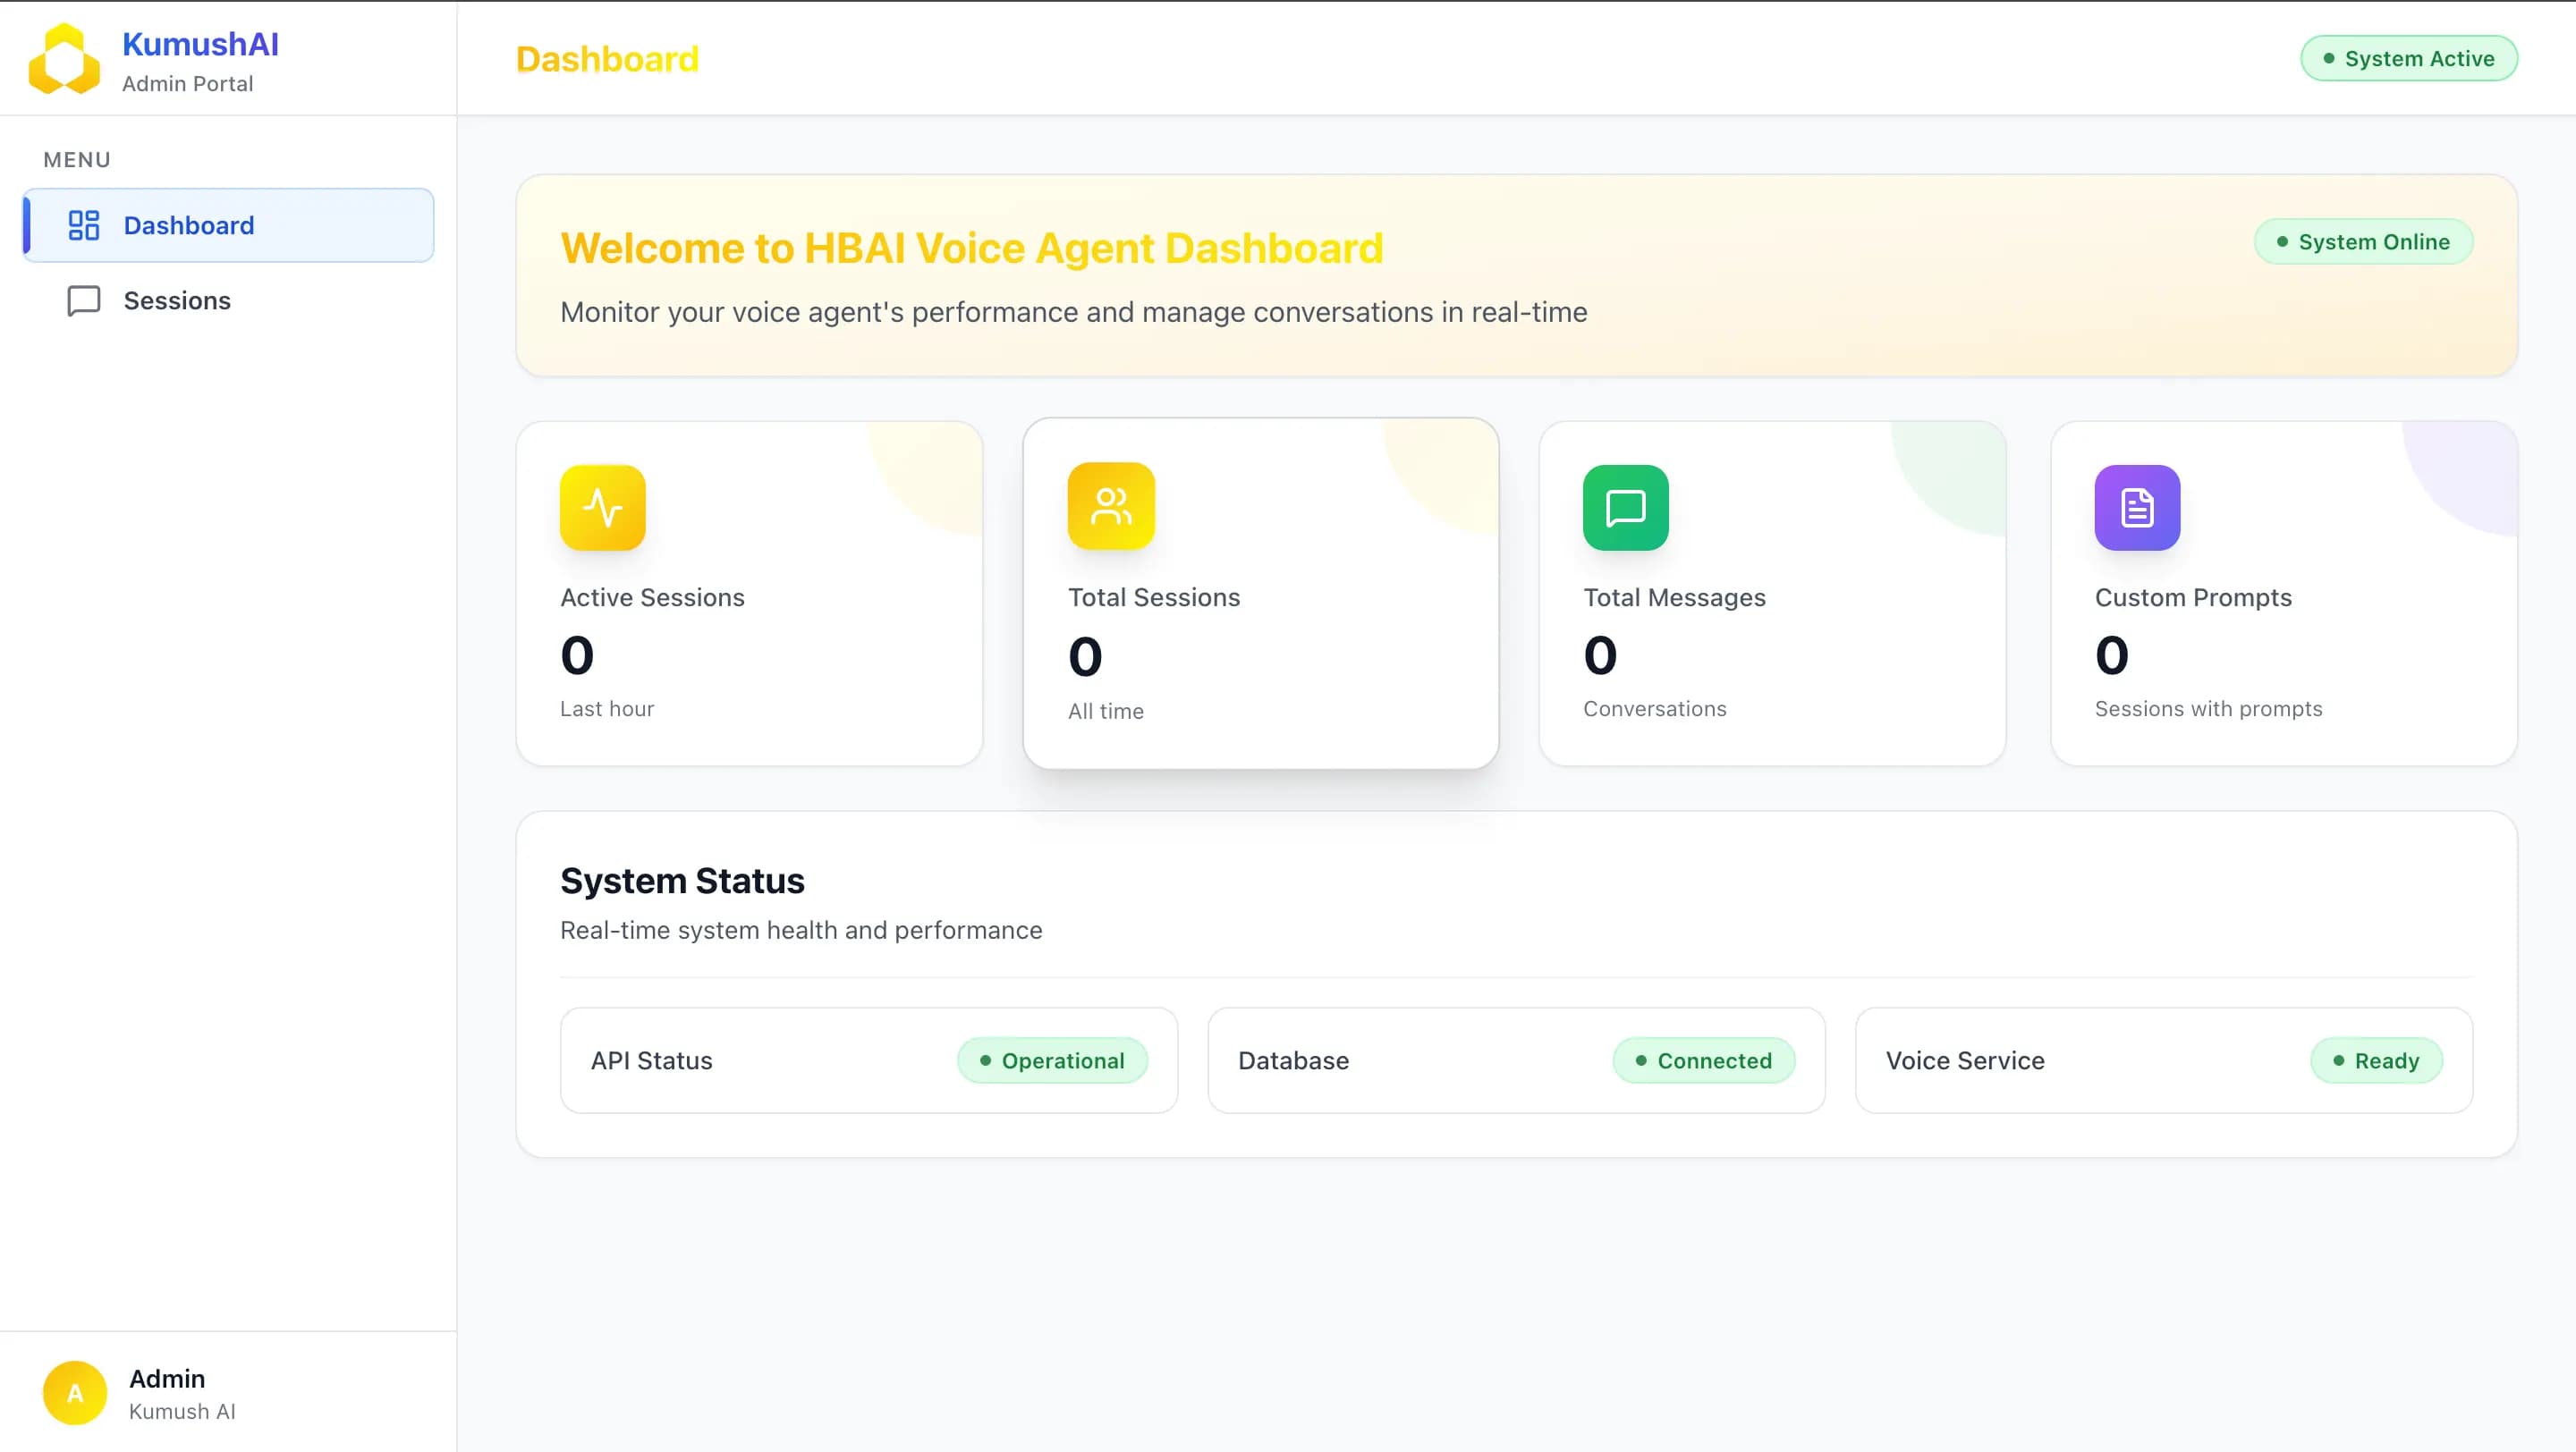The height and width of the screenshot is (1452, 2576).
Task: Click the welcome banner heading text
Action: [971, 248]
